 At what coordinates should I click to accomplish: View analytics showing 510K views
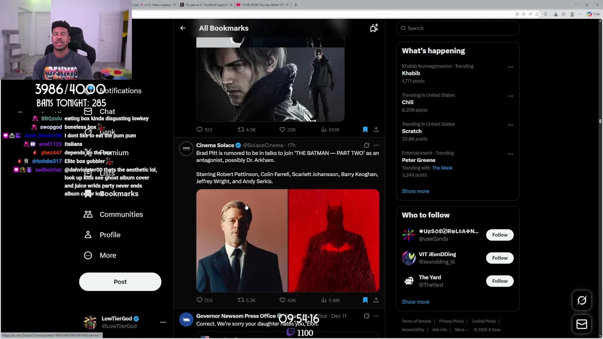click(330, 129)
